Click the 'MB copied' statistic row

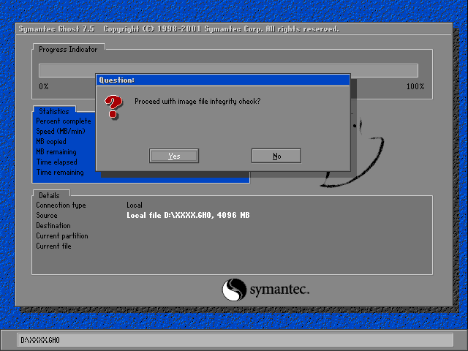[51, 141]
